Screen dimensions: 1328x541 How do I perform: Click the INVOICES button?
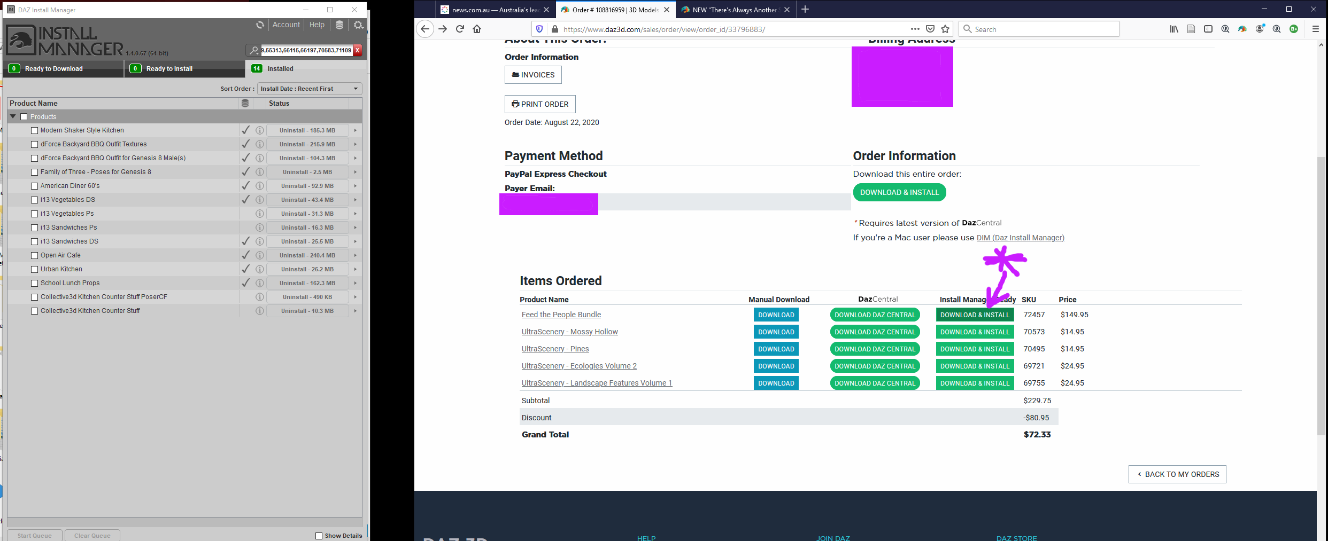pyautogui.click(x=533, y=75)
